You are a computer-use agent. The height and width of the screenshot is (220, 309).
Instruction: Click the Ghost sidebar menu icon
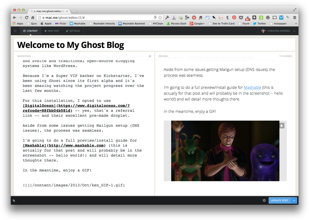click(15, 31)
